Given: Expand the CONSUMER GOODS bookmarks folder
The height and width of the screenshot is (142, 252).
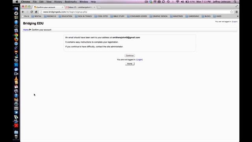Looking at the screenshot, I should click(137, 16).
